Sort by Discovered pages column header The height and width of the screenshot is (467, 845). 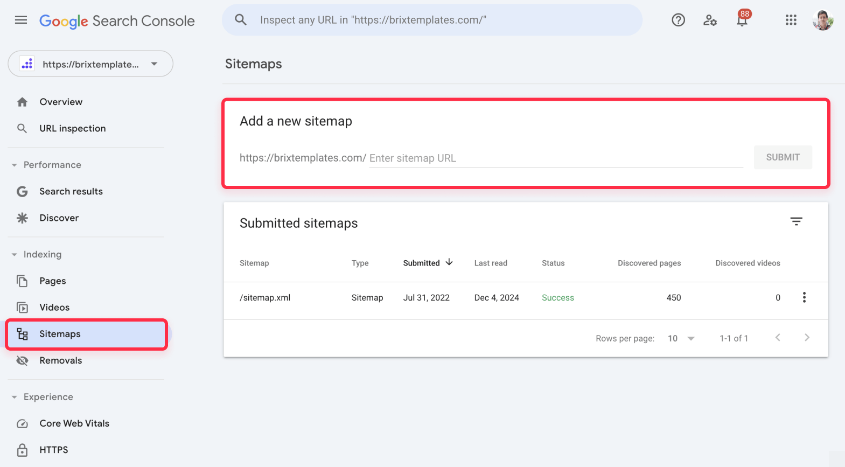tap(649, 263)
